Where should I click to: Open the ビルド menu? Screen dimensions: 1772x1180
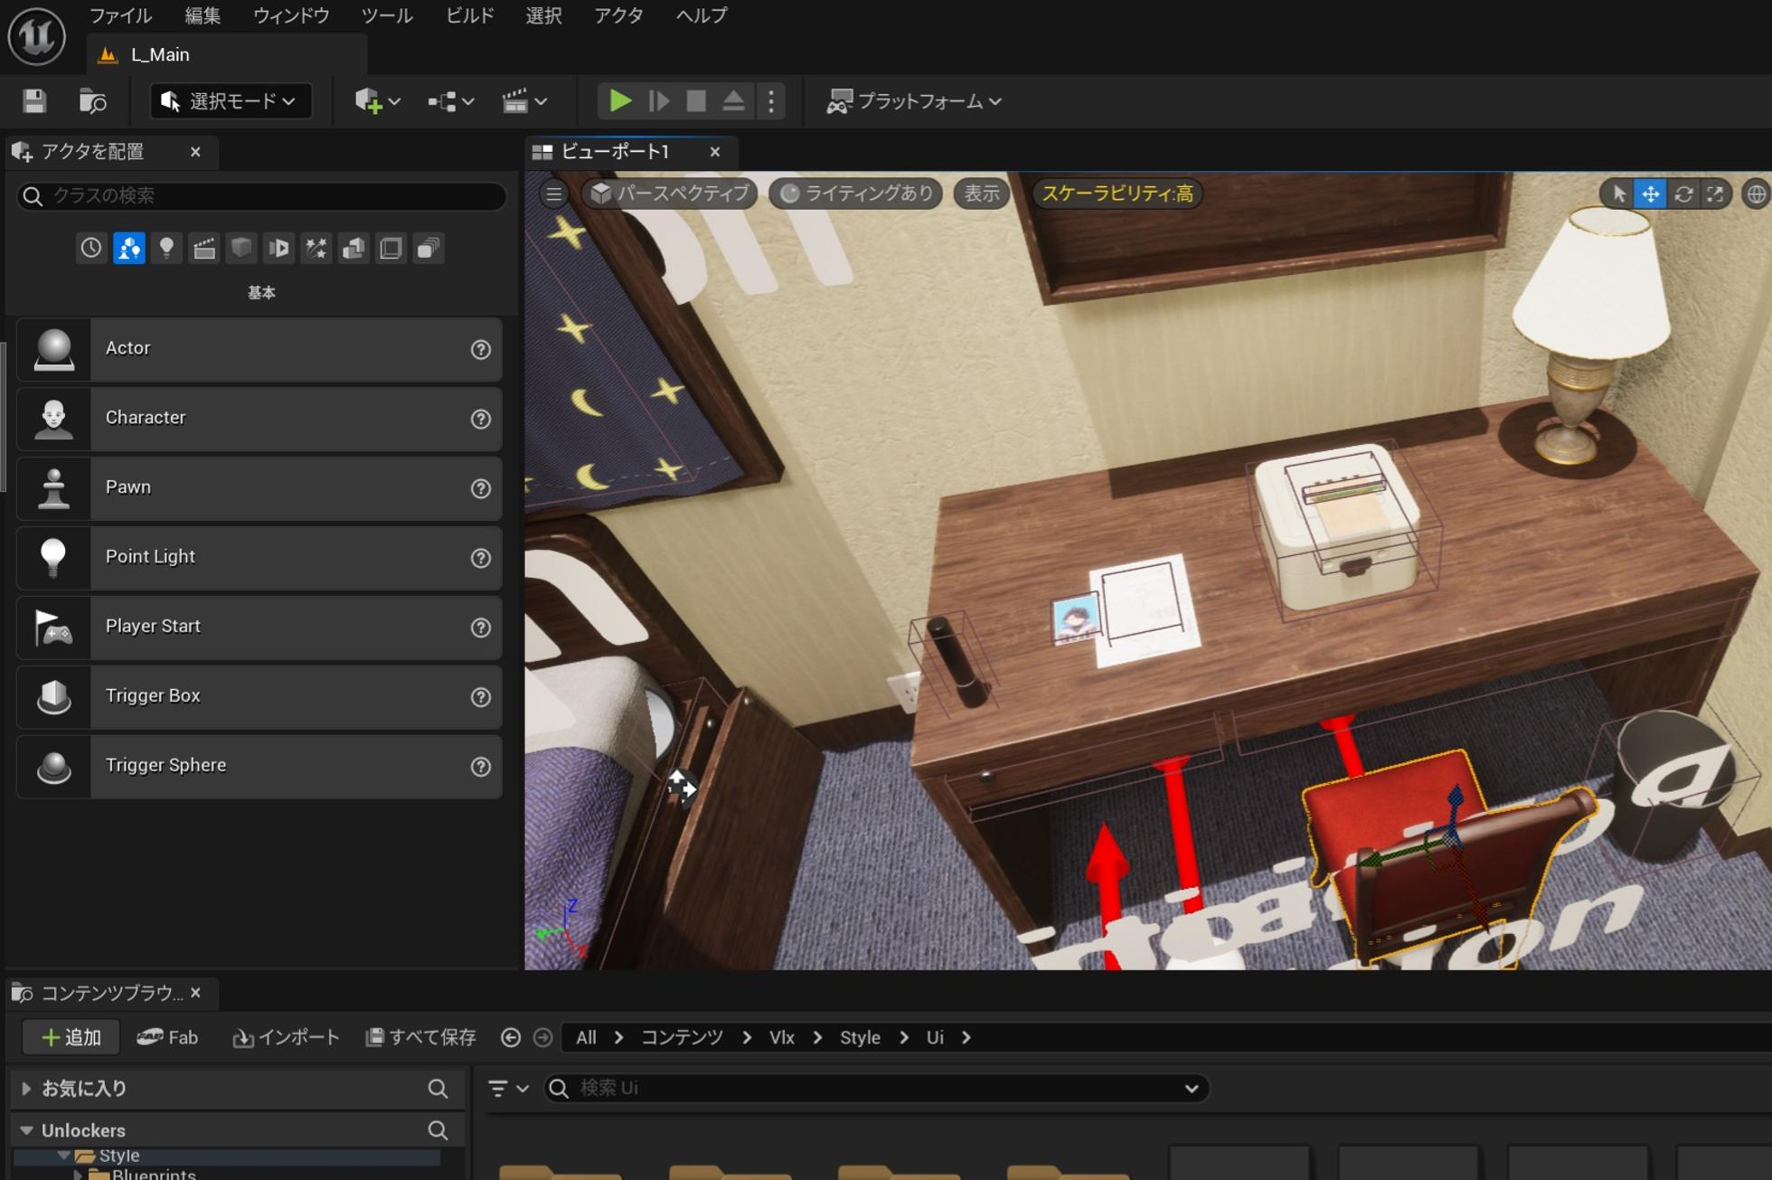(x=469, y=15)
